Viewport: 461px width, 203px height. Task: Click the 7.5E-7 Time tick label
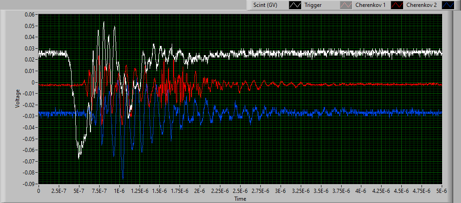pos(99,190)
